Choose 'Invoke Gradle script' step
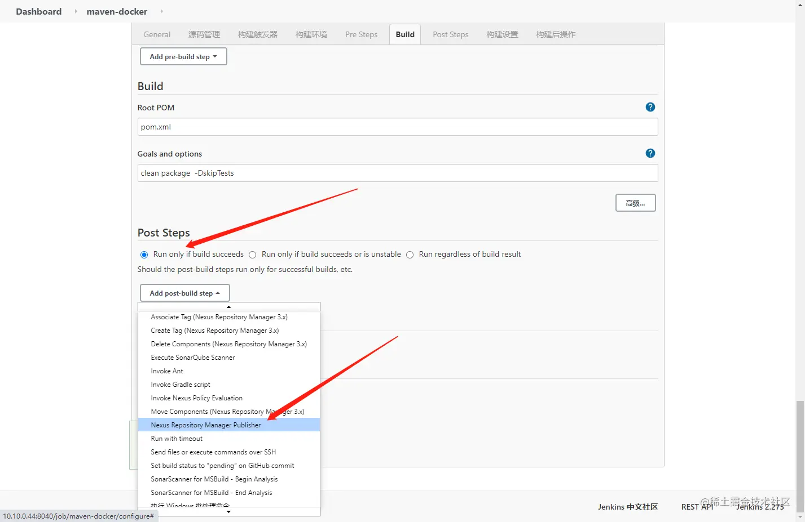The image size is (805, 522). (x=229, y=385)
